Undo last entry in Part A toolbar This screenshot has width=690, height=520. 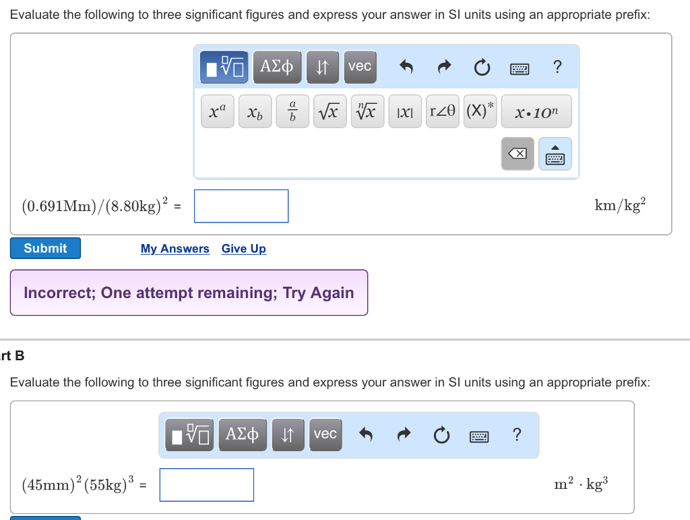[x=406, y=67]
